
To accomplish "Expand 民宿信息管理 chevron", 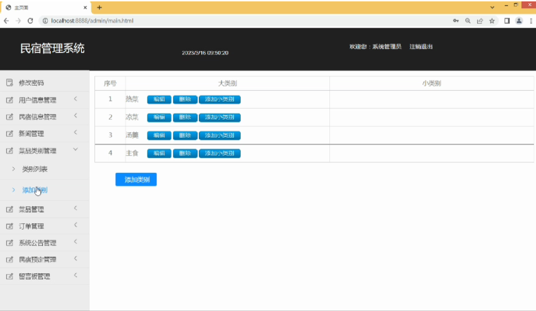I will (75, 115).
